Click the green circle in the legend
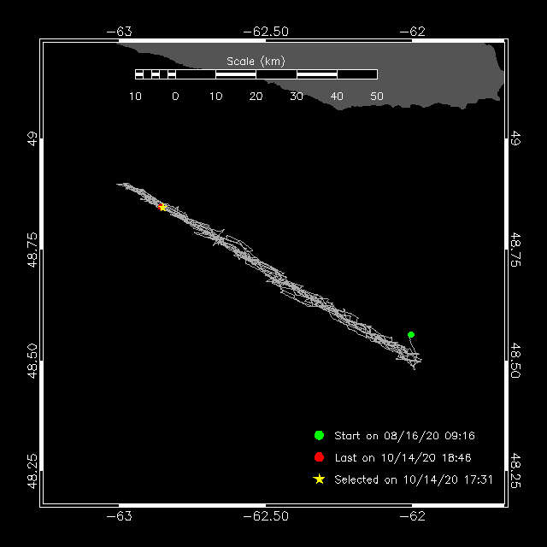This screenshot has height=547, width=547. 319,435
